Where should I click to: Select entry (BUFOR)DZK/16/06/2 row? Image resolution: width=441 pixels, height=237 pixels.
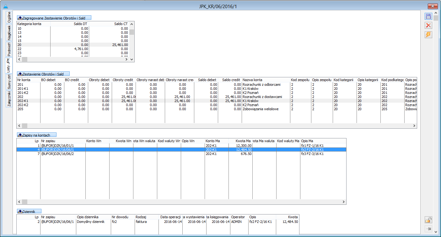tap(181, 154)
